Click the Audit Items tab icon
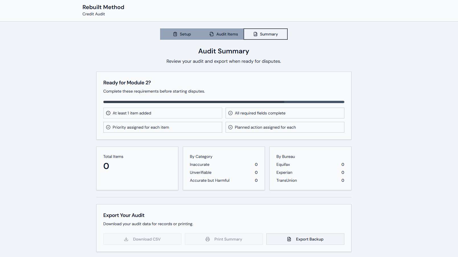 click(x=211, y=34)
